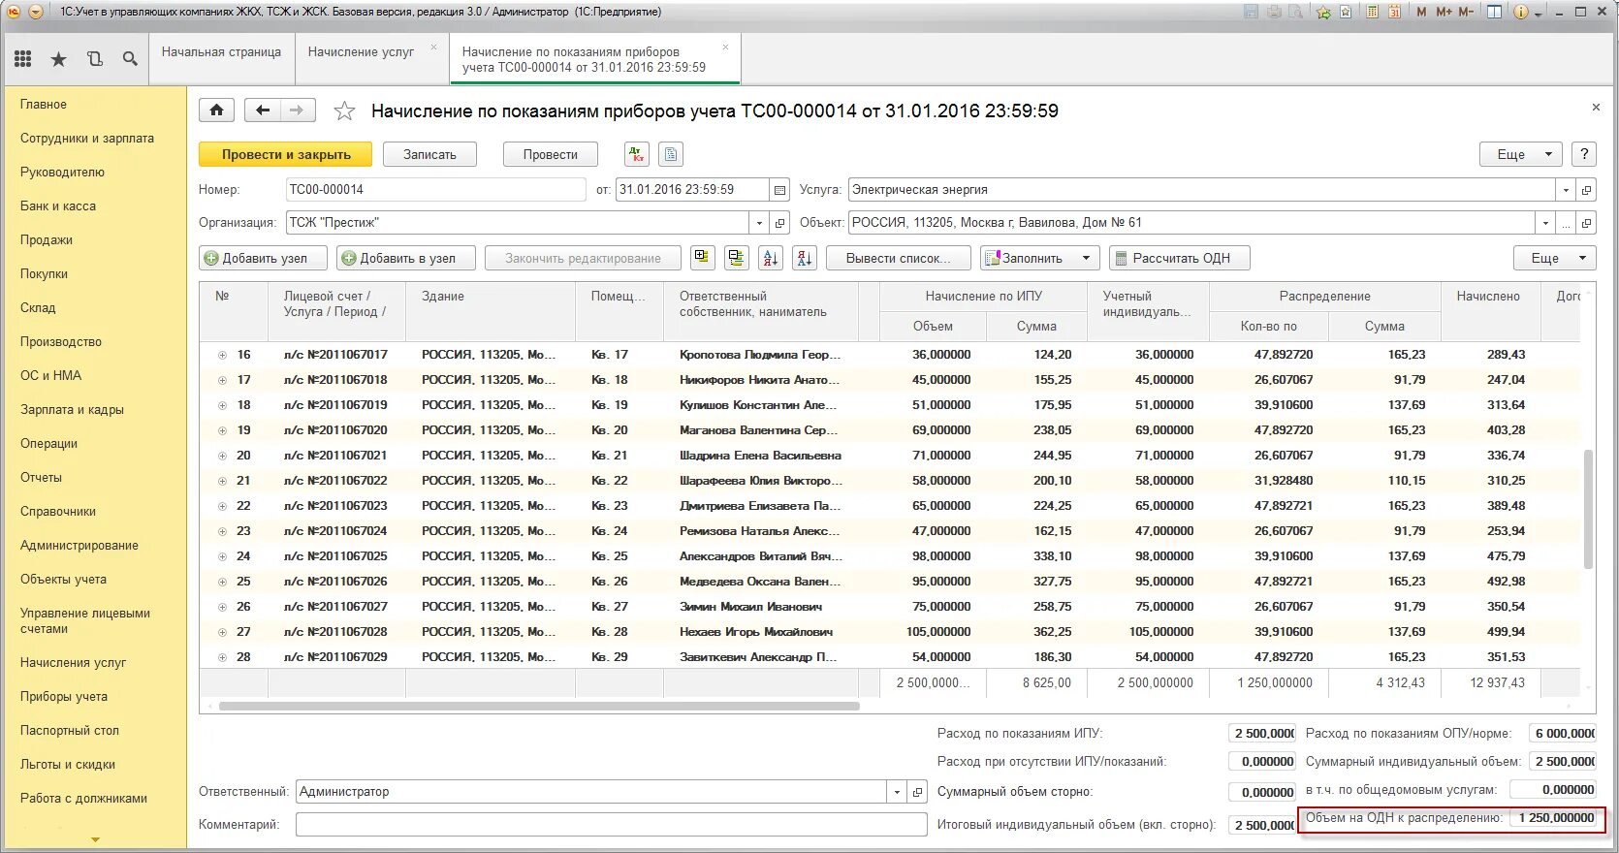Click the vertical table scrollbar
This screenshot has width=1619, height=853.
coord(1588,510)
